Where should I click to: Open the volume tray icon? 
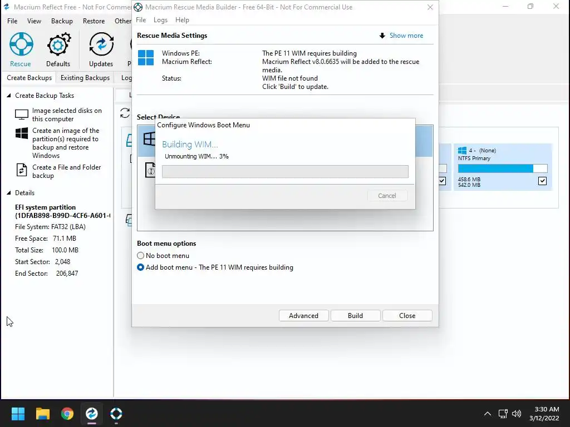516,414
